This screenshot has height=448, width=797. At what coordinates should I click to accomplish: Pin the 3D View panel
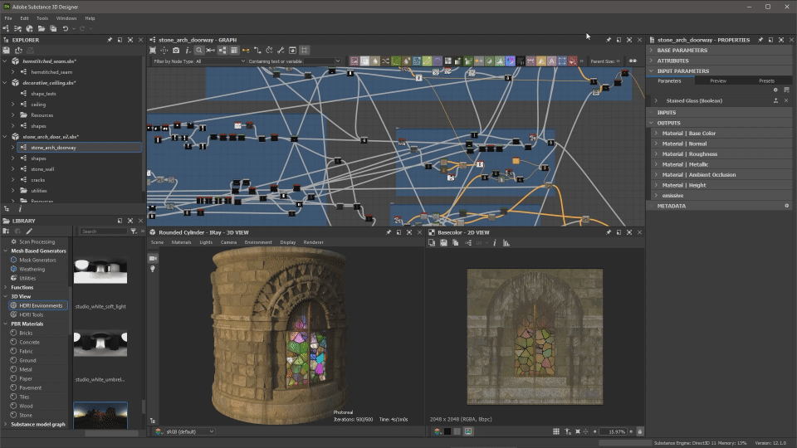coord(389,232)
